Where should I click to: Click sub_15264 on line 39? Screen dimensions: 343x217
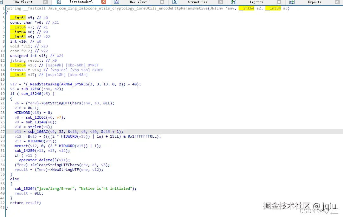pyautogui.click(x=24, y=189)
